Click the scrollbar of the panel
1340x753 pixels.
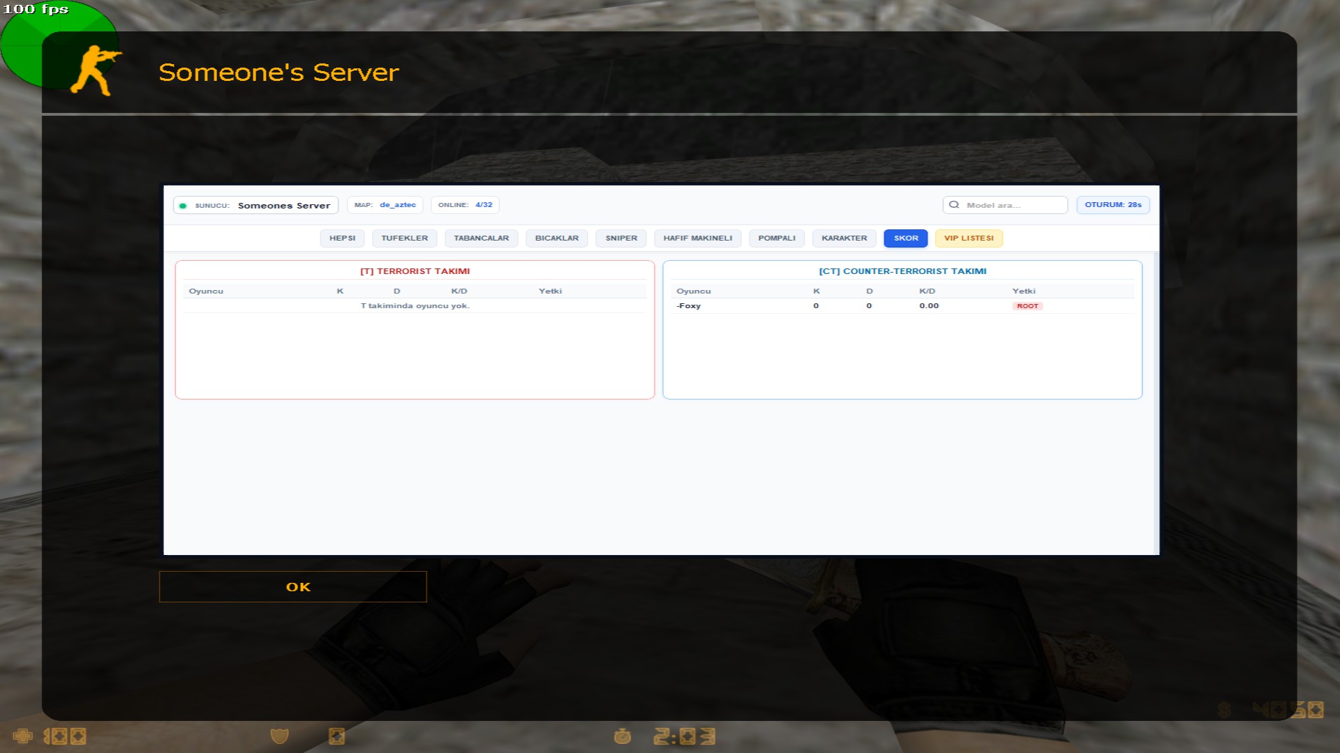pos(1156,404)
